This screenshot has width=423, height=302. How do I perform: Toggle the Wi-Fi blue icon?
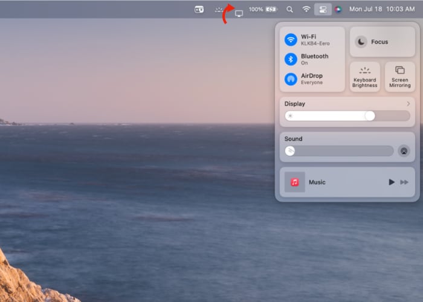click(291, 40)
